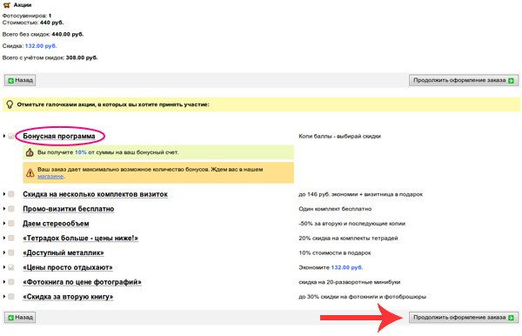Click the bottom Назад button
Viewport: 522px width, 336px height.
20,318
